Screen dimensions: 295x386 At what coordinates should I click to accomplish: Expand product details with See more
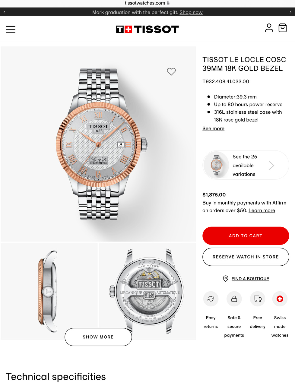213,128
